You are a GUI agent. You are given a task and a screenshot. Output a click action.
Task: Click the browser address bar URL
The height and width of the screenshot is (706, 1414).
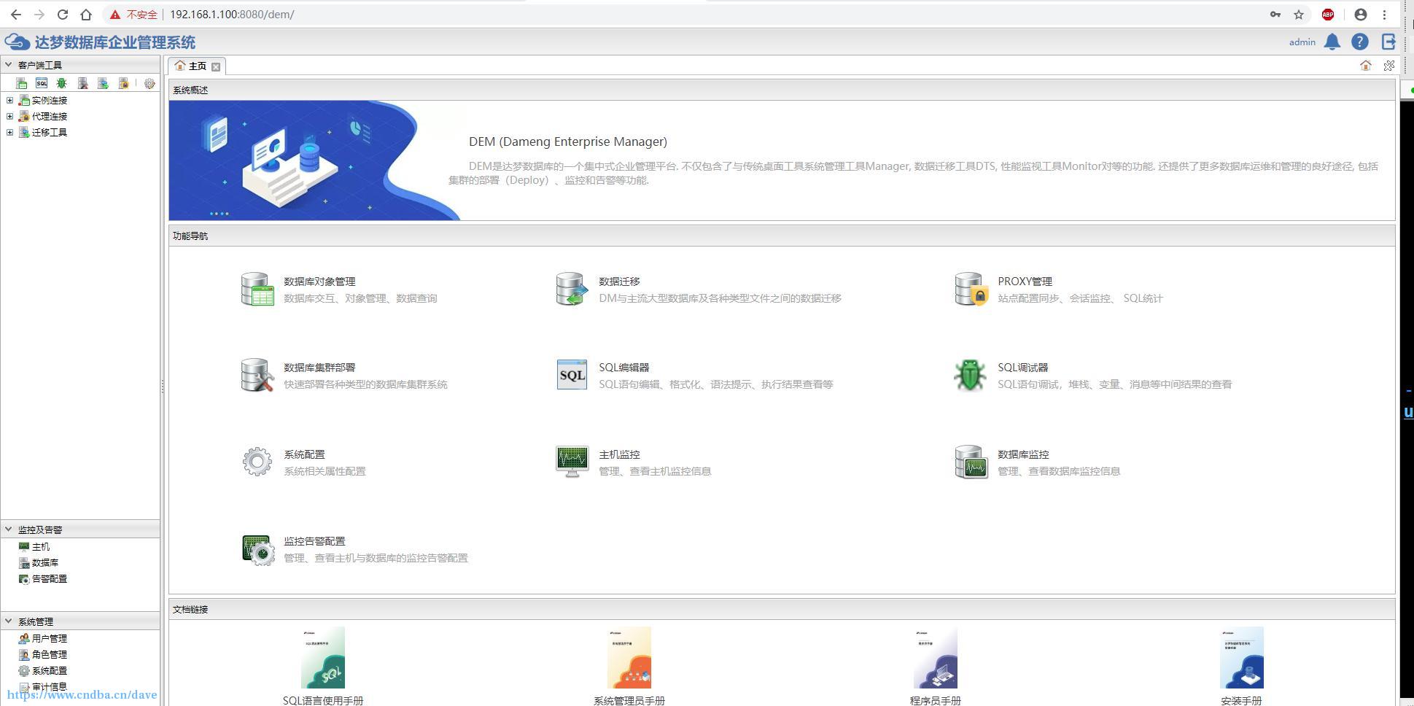click(232, 15)
